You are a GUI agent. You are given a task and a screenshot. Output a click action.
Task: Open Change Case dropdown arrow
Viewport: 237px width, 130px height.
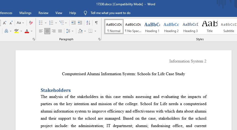click(x=23, y=23)
